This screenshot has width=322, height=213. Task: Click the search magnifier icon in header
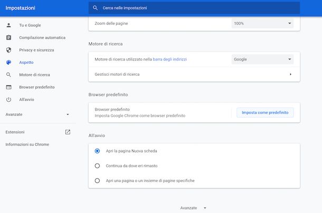tap(95, 8)
